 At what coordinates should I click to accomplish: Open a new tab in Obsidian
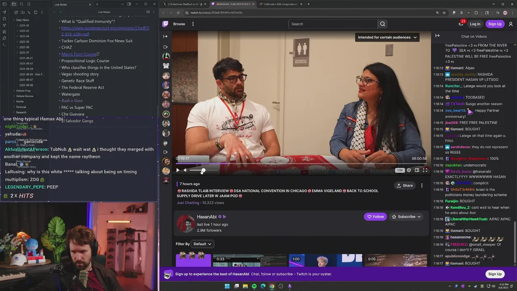97,4
